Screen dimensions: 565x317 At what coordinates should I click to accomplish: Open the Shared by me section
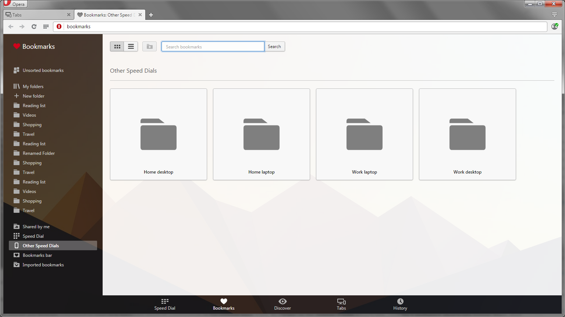pyautogui.click(x=36, y=226)
